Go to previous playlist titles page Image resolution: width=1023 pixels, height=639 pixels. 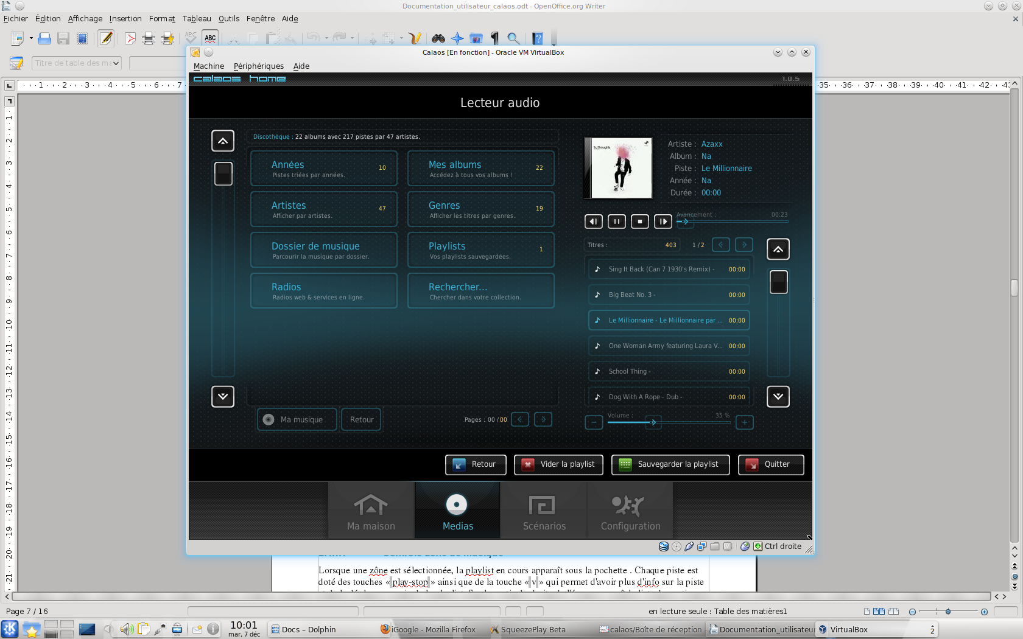click(721, 245)
